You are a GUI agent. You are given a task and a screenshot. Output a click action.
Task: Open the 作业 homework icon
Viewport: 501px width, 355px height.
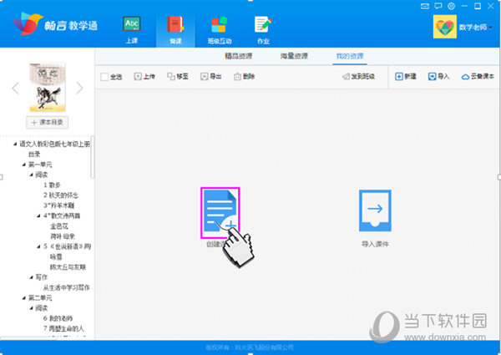(x=263, y=24)
